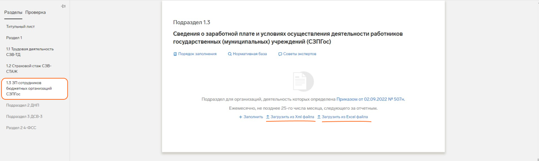Select 1.1 Трудовая деятельность СЗВ-ТД
The height and width of the screenshot is (161, 539).
pyautogui.click(x=30, y=52)
